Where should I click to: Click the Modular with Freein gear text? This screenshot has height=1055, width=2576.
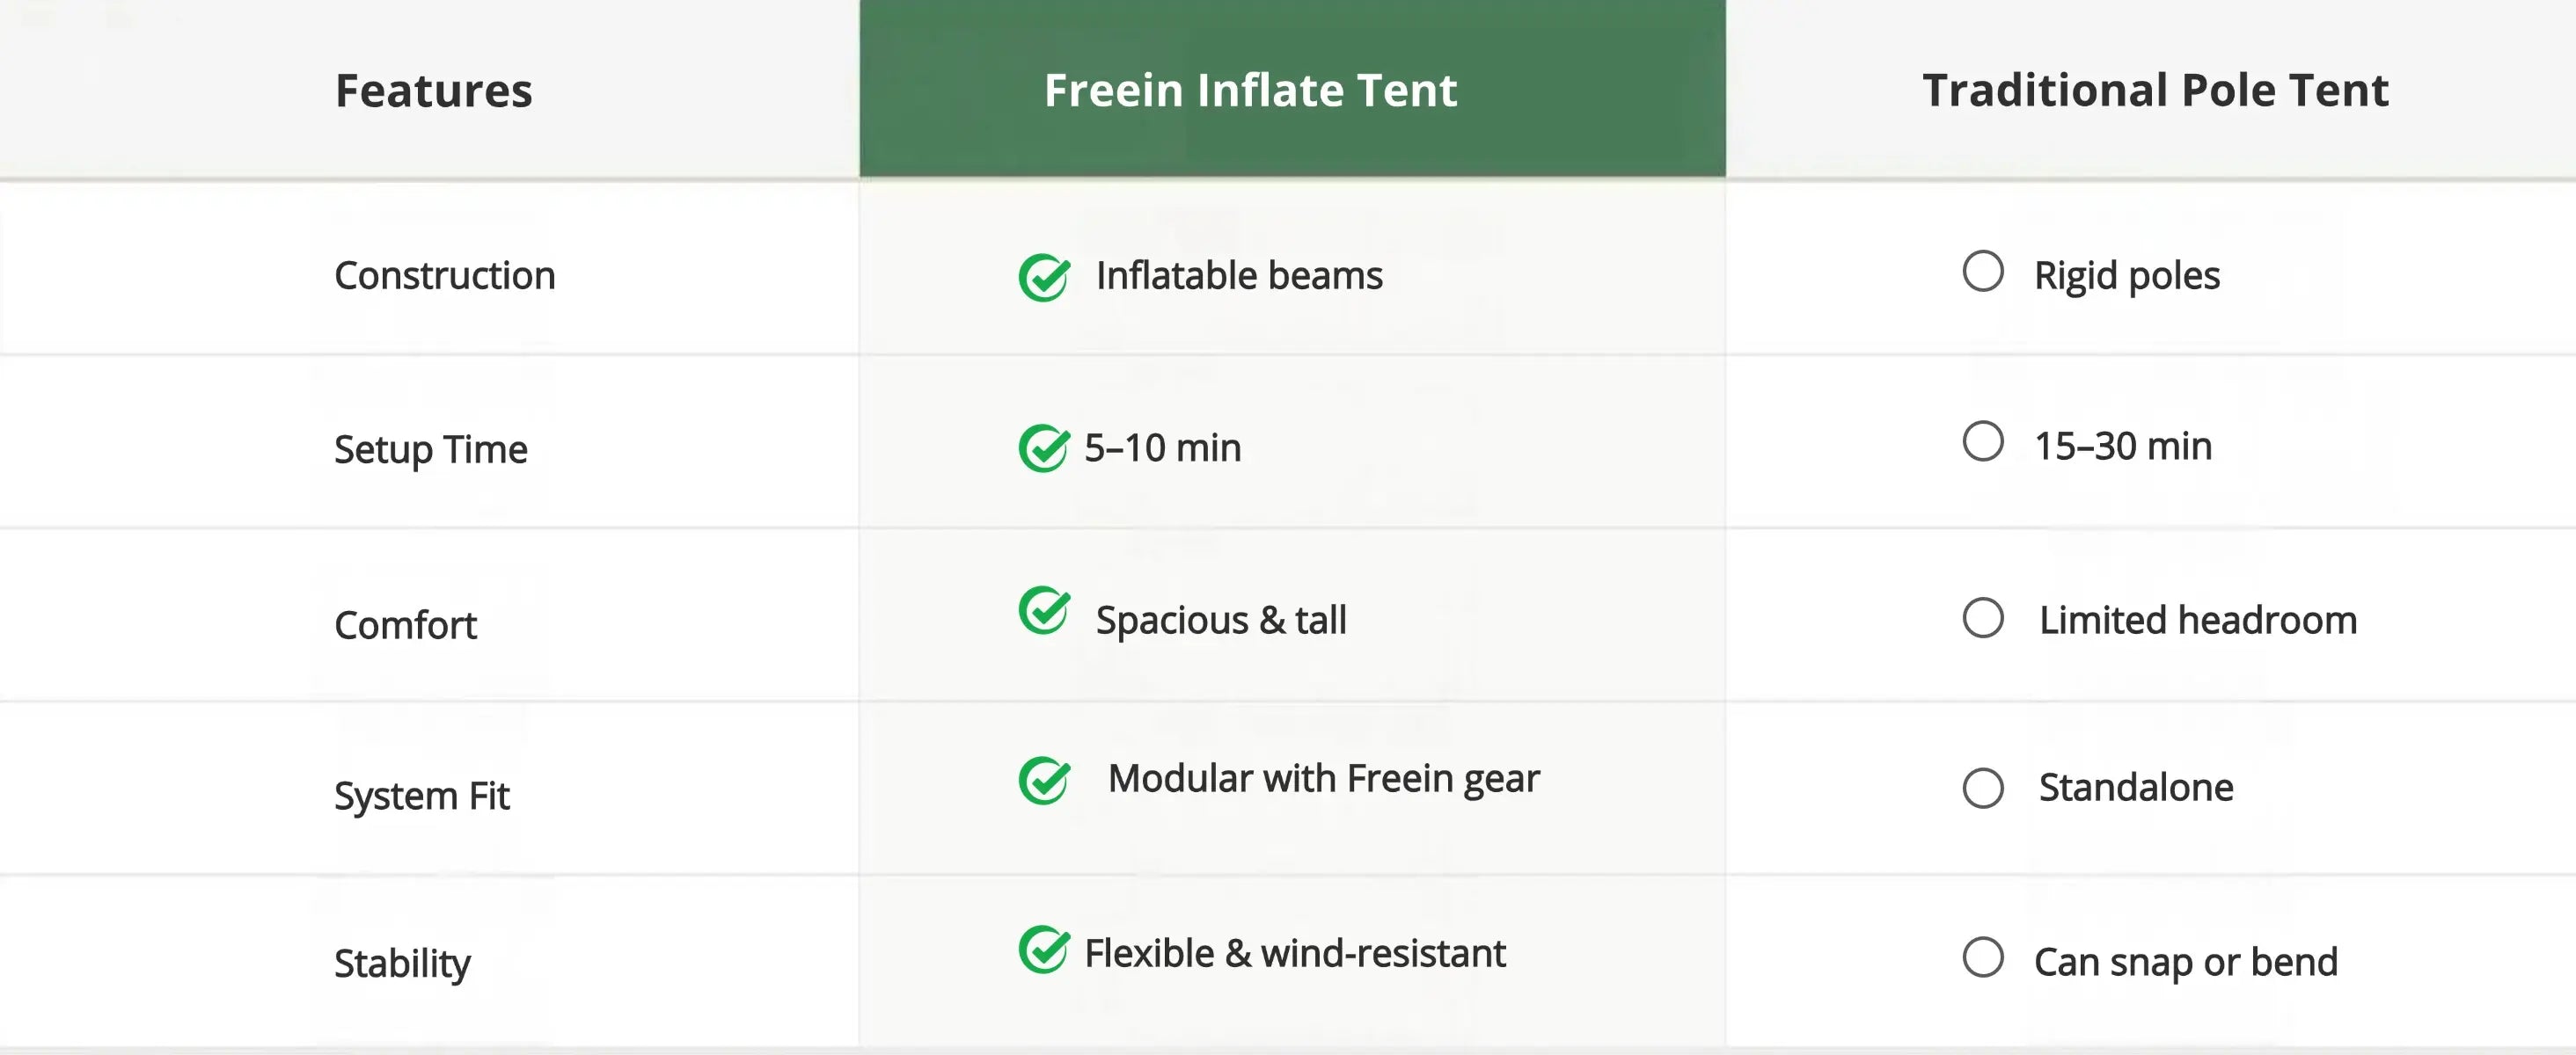coord(1323,778)
